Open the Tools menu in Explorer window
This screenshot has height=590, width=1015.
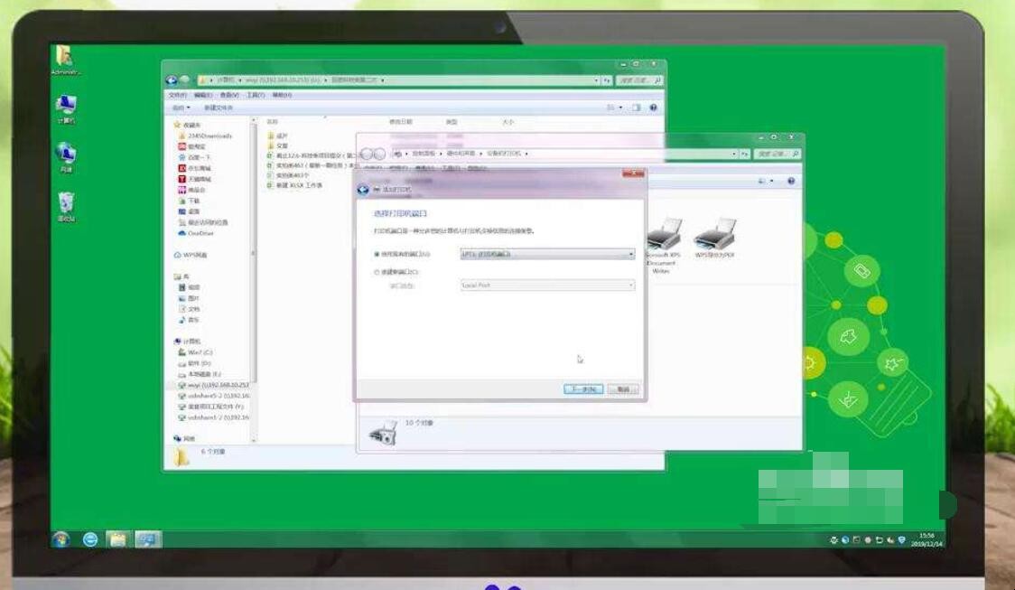[256, 95]
